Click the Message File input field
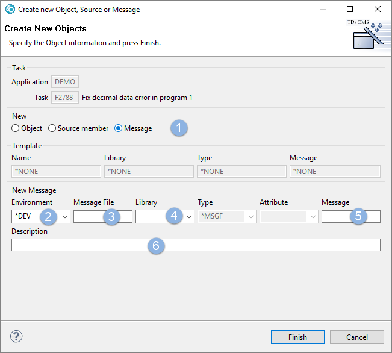Image resolution: width=392 pixels, height=353 pixels. tap(89, 217)
